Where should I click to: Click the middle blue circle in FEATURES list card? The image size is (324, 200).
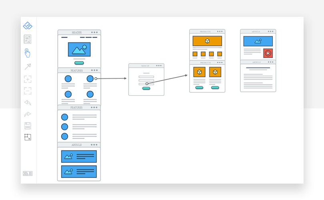coord(65,127)
